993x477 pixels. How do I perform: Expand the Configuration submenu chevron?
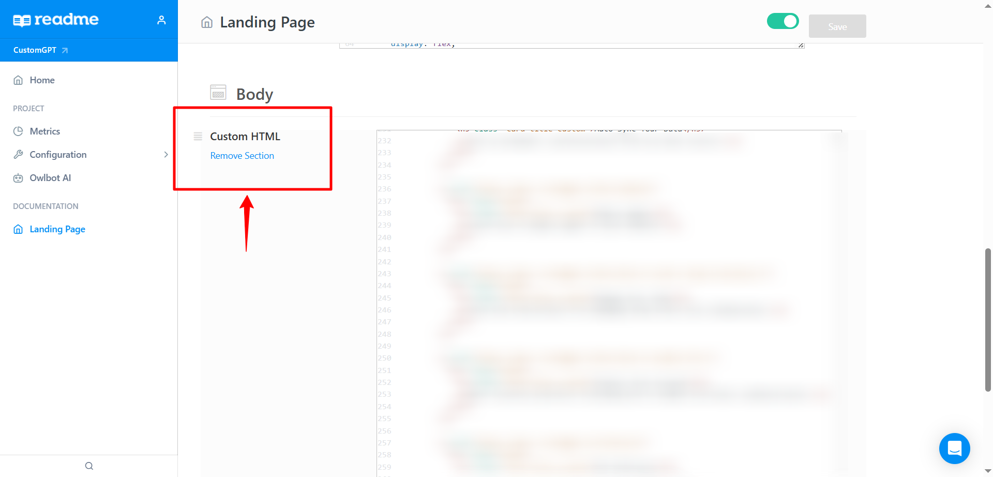166,155
